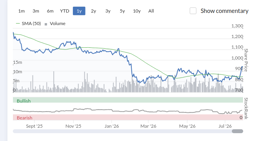Click the StockRank axis title
This screenshot has height=141, width=254.
(246, 108)
